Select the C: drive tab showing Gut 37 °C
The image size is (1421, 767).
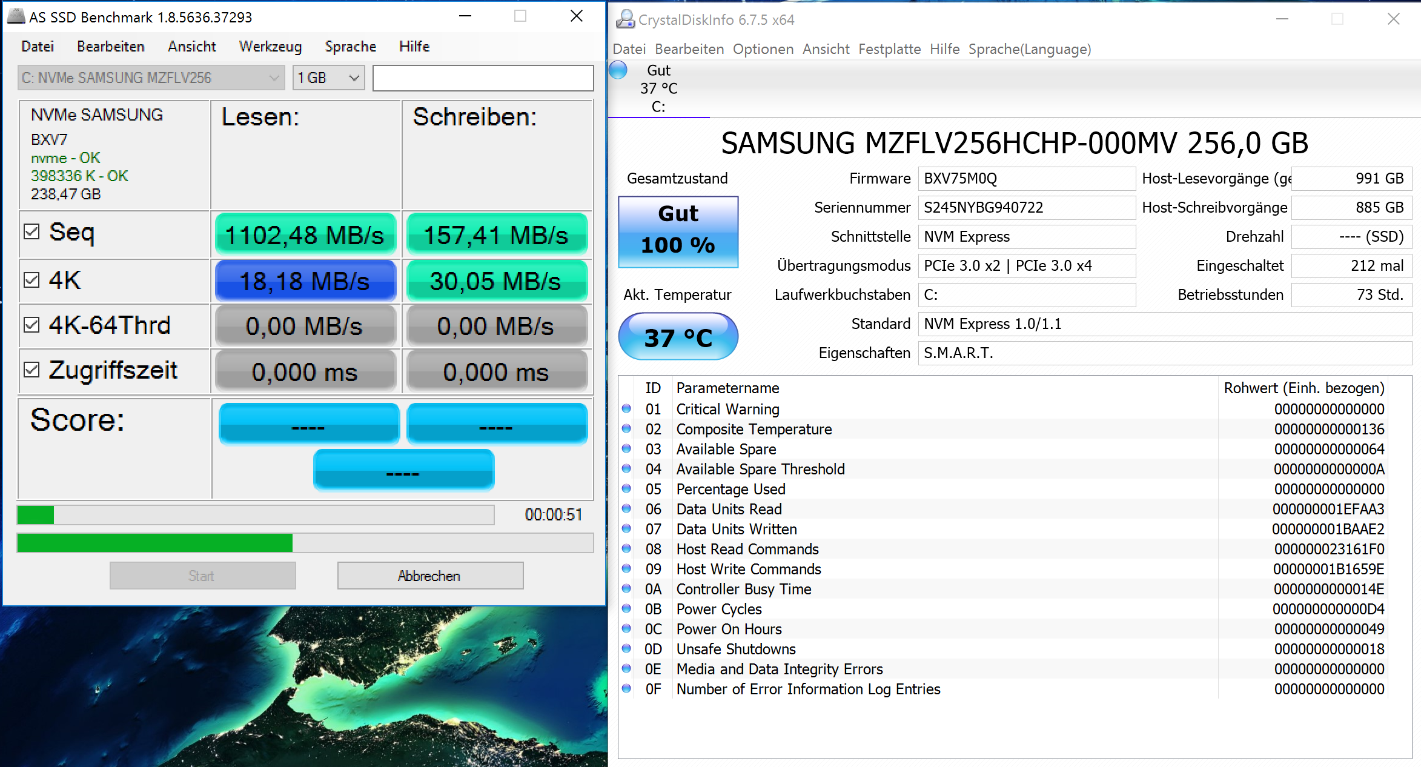coord(658,88)
